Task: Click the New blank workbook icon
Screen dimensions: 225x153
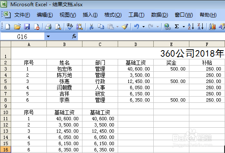Action: pyautogui.click(x=8, y=27)
